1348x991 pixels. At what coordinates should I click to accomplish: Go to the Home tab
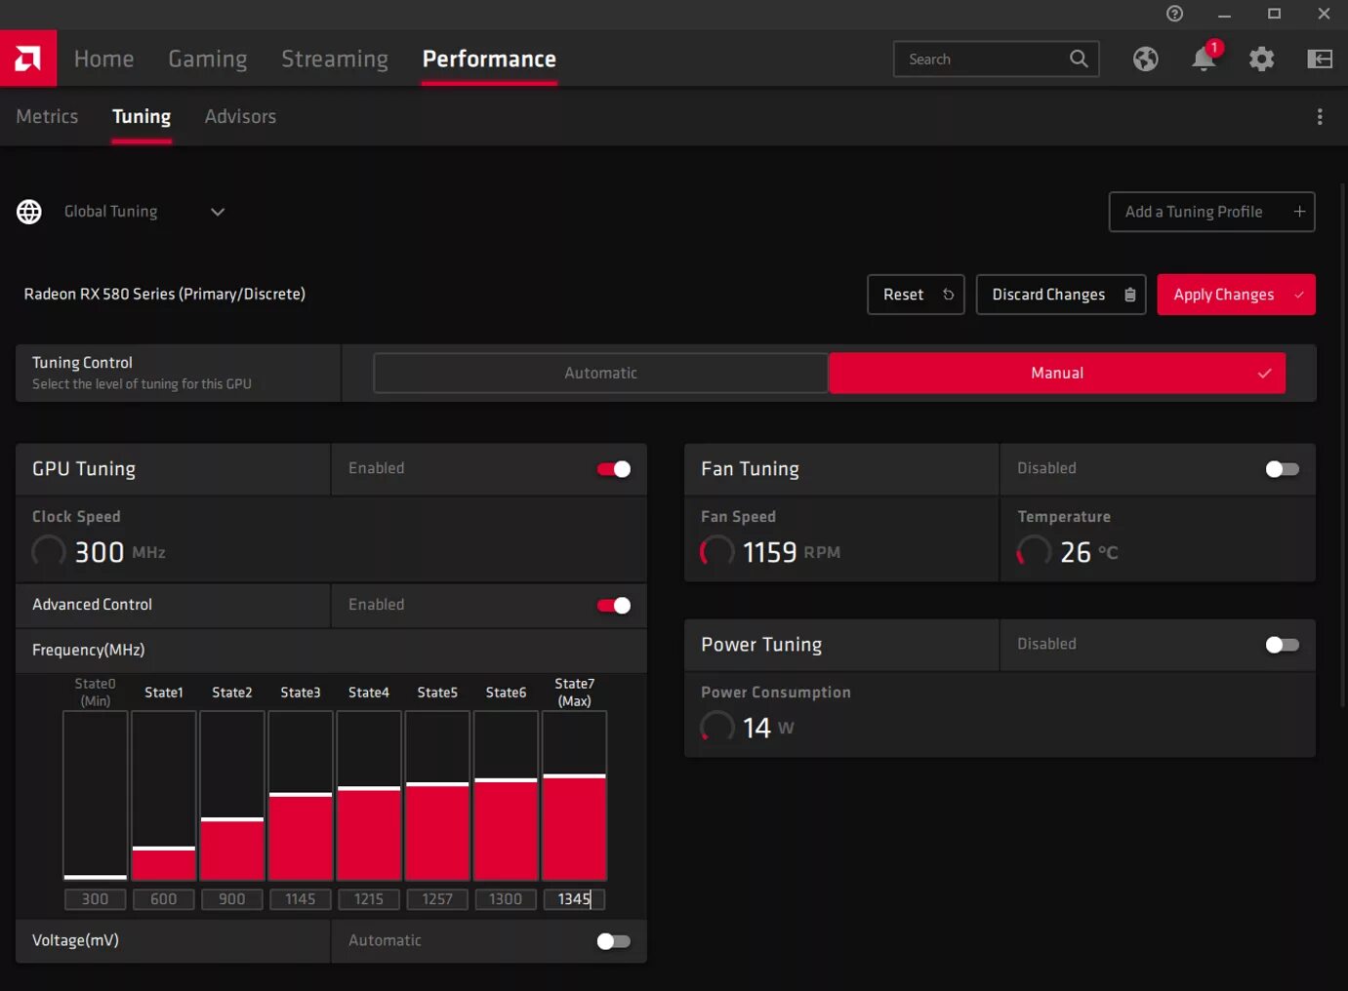103,59
